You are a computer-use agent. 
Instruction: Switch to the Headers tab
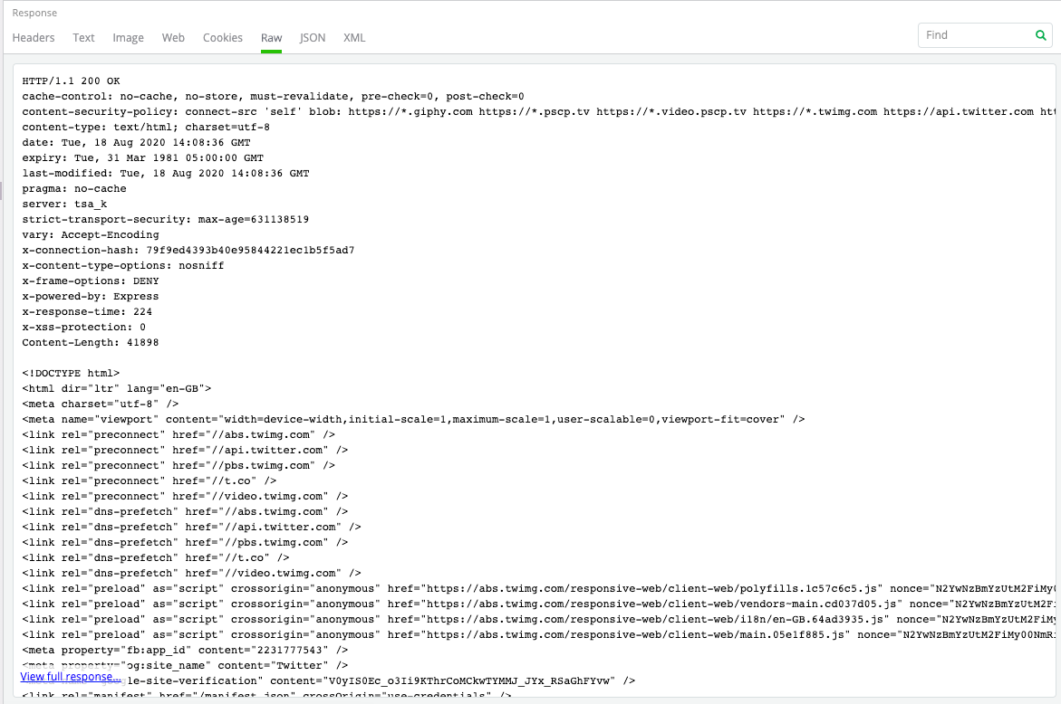click(34, 38)
